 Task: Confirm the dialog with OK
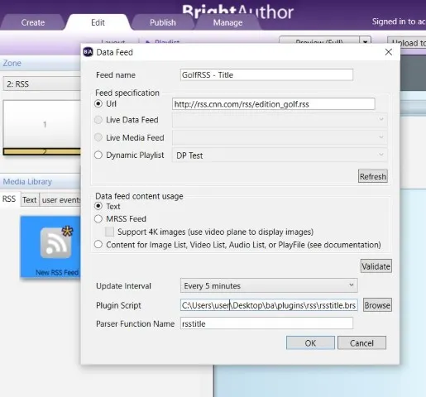[x=310, y=342]
